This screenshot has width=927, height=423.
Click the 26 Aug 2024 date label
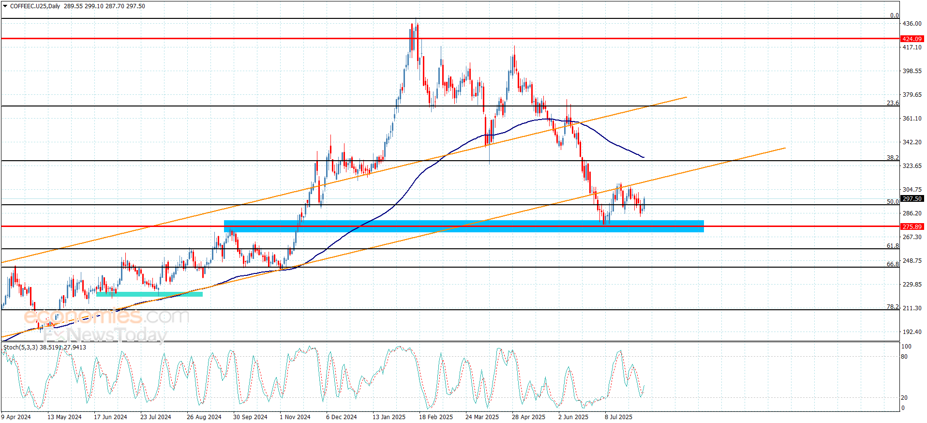tap(204, 417)
